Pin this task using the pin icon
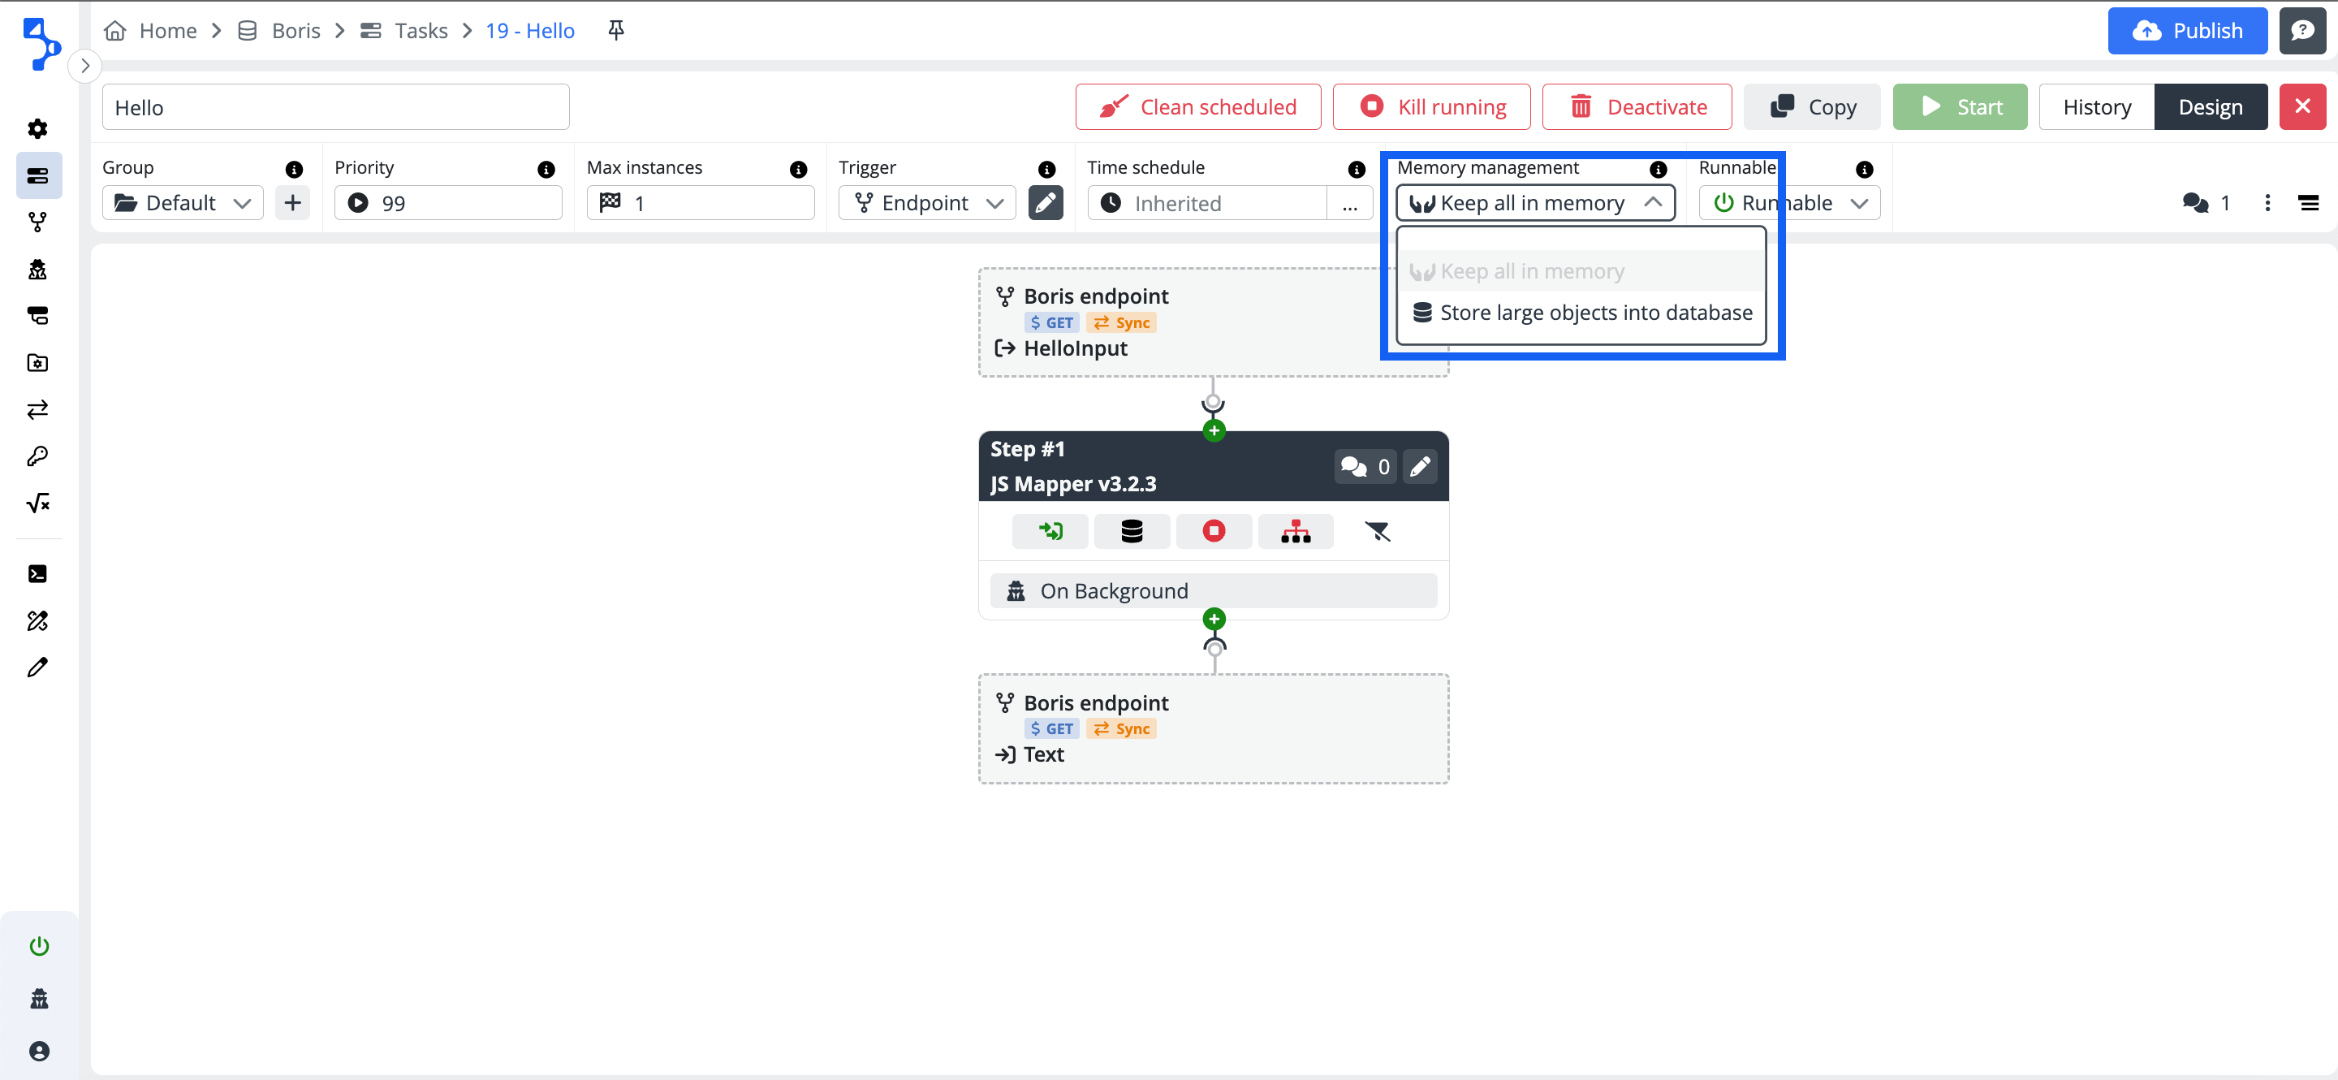2338x1080 pixels. pos(615,31)
